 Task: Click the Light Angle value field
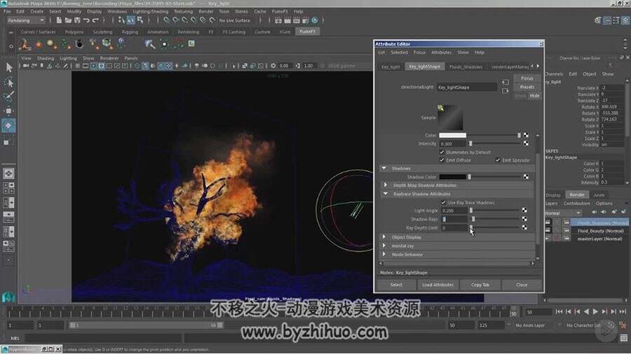click(454, 211)
